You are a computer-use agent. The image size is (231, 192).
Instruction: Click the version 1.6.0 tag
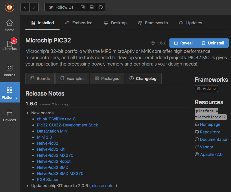point(159,43)
